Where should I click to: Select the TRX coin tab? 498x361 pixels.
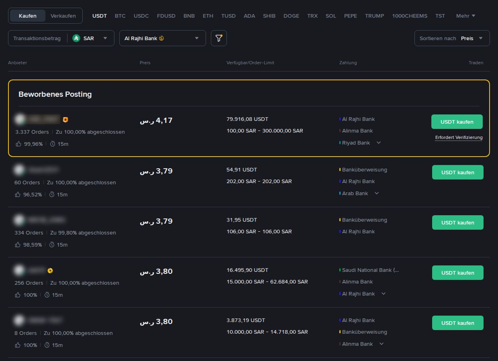point(312,16)
